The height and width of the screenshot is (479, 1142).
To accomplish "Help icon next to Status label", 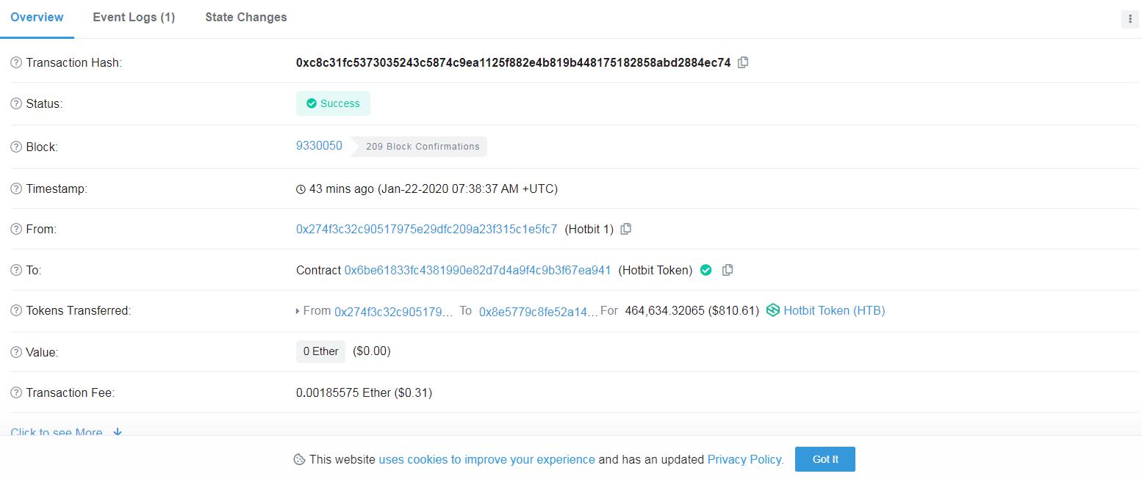I will [16, 104].
